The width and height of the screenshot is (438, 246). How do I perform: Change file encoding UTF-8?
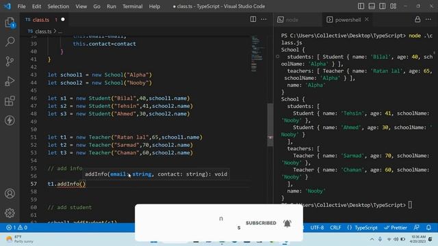317,228
